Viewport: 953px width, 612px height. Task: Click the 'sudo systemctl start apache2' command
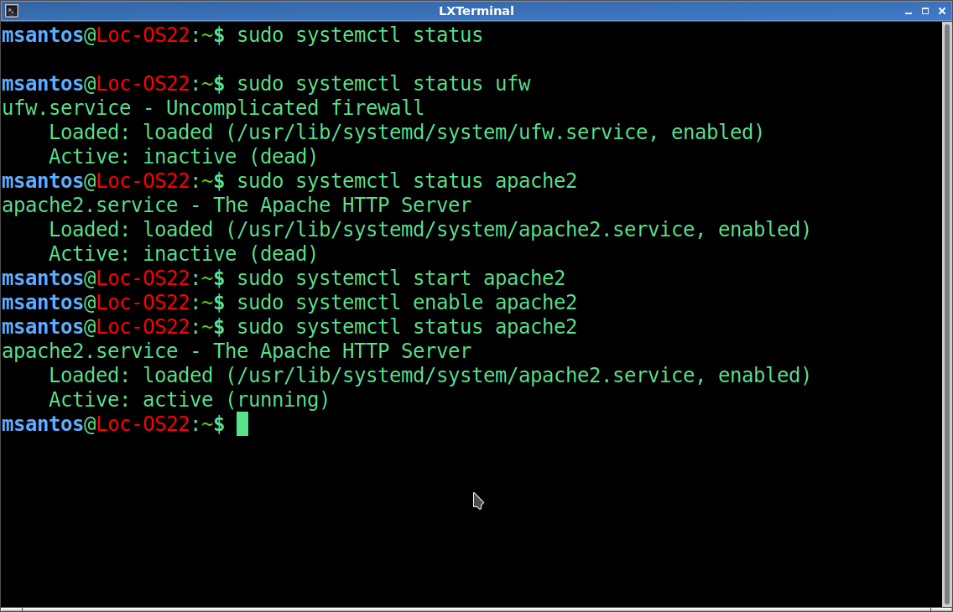click(401, 278)
